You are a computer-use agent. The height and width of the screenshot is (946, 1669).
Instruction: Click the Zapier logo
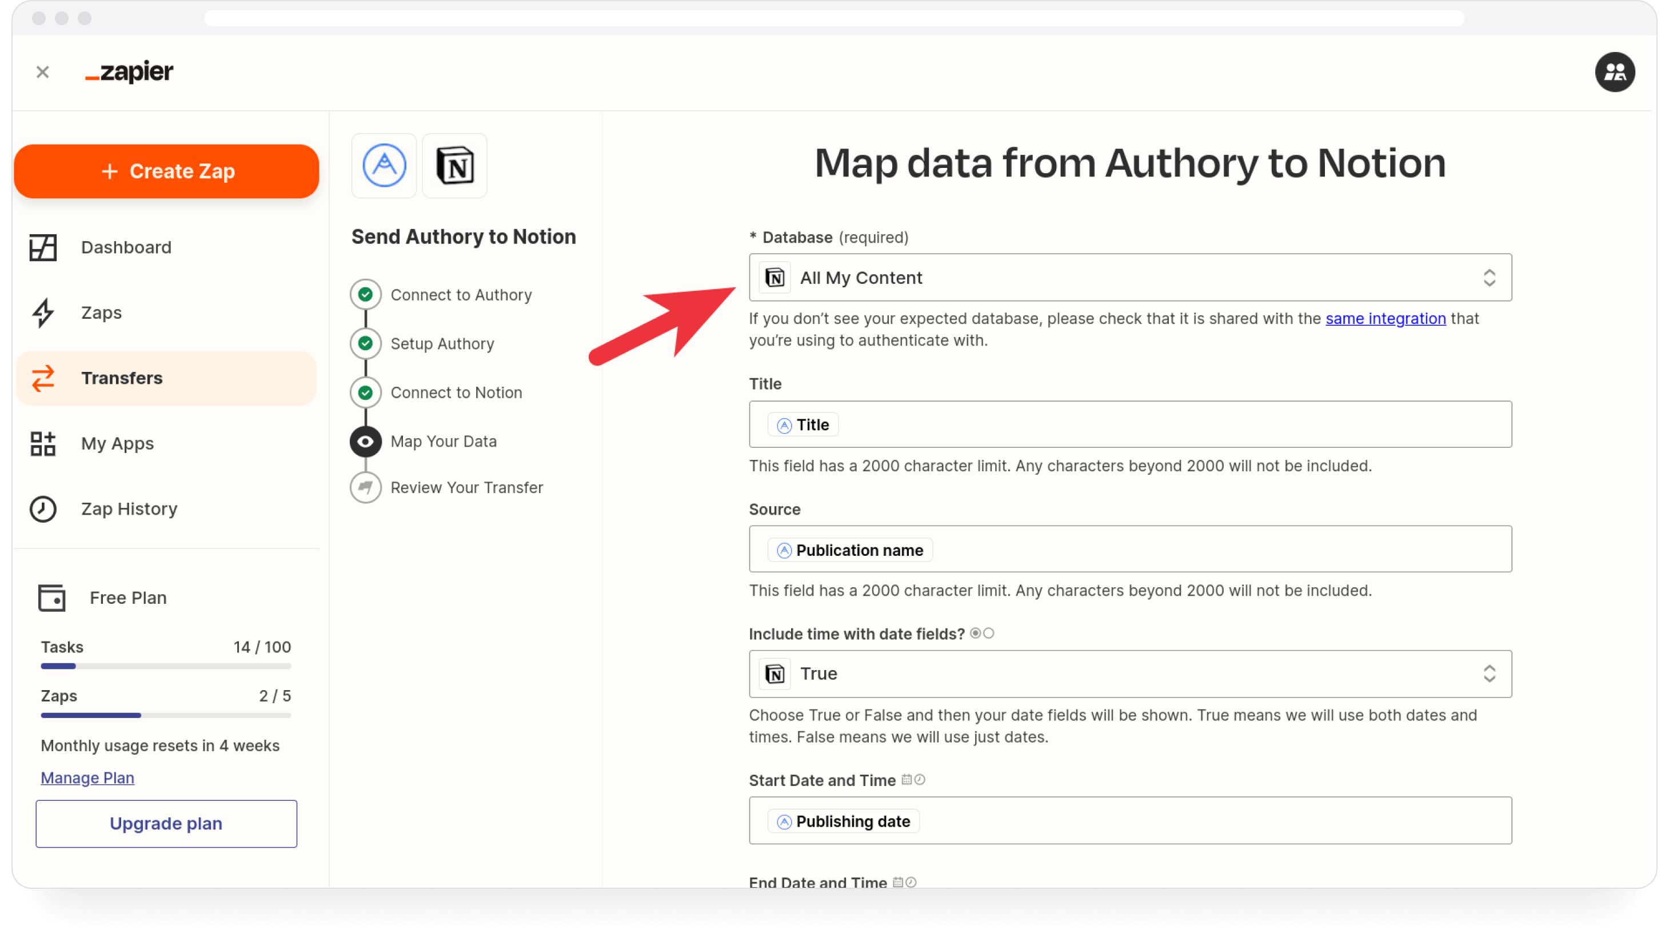point(129,71)
